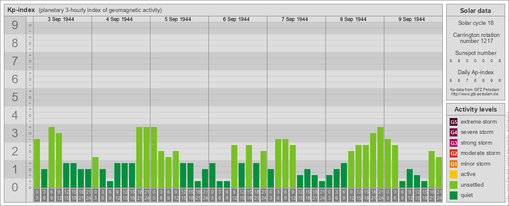Click the 8 Sep 18-21 hour bar
509x206 pixels.
[373, 161]
